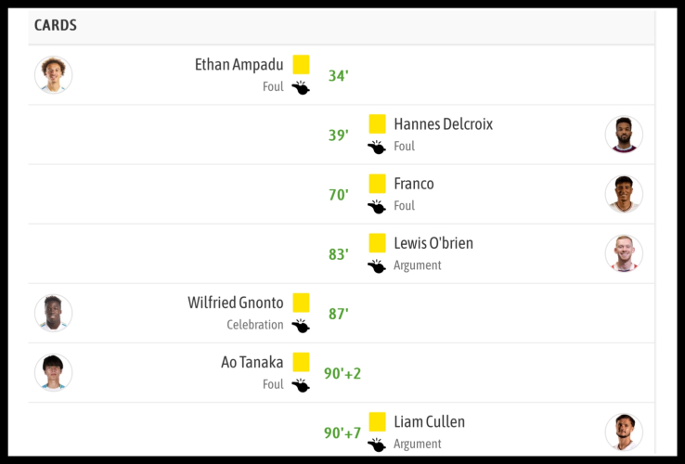The width and height of the screenshot is (685, 464).
Task: Click the 90'+2 minute marker
Action: pyautogui.click(x=342, y=374)
